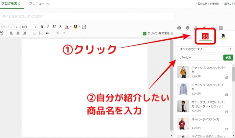Toggle italic formatting
The image size is (235, 138).
[48, 27]
